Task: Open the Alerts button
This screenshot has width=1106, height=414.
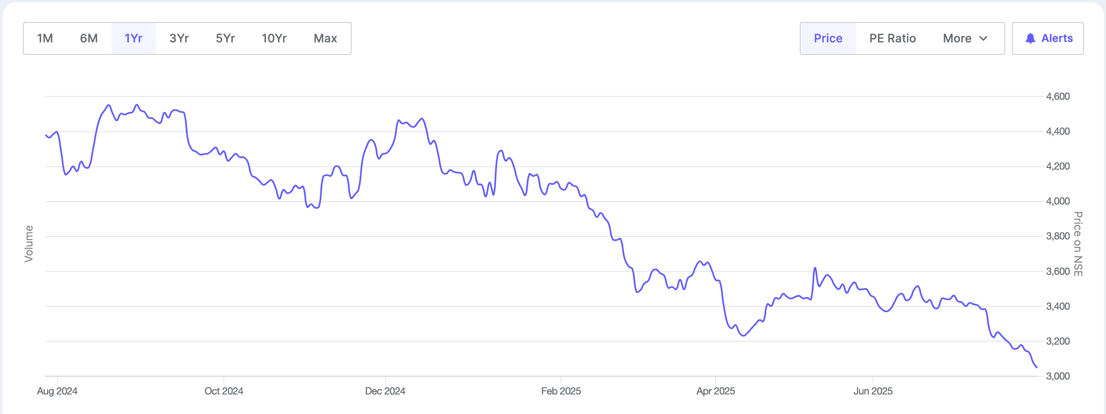Action: tap(1048, 39)
